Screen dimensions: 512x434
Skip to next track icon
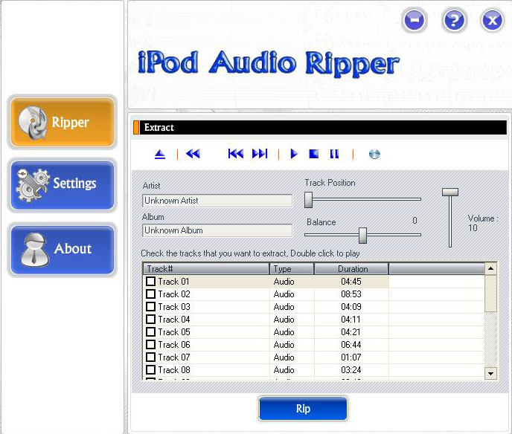260,154
